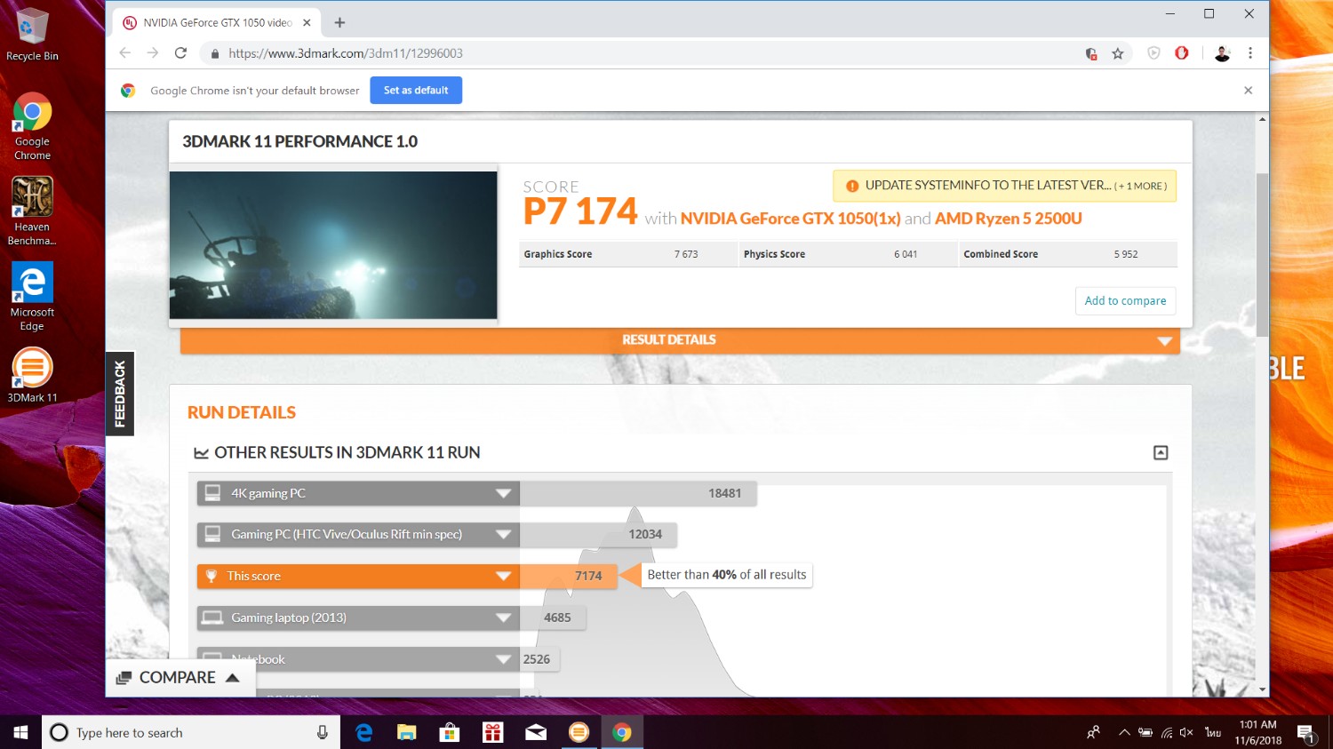Open the battery status tray icon

[1145, 732]
